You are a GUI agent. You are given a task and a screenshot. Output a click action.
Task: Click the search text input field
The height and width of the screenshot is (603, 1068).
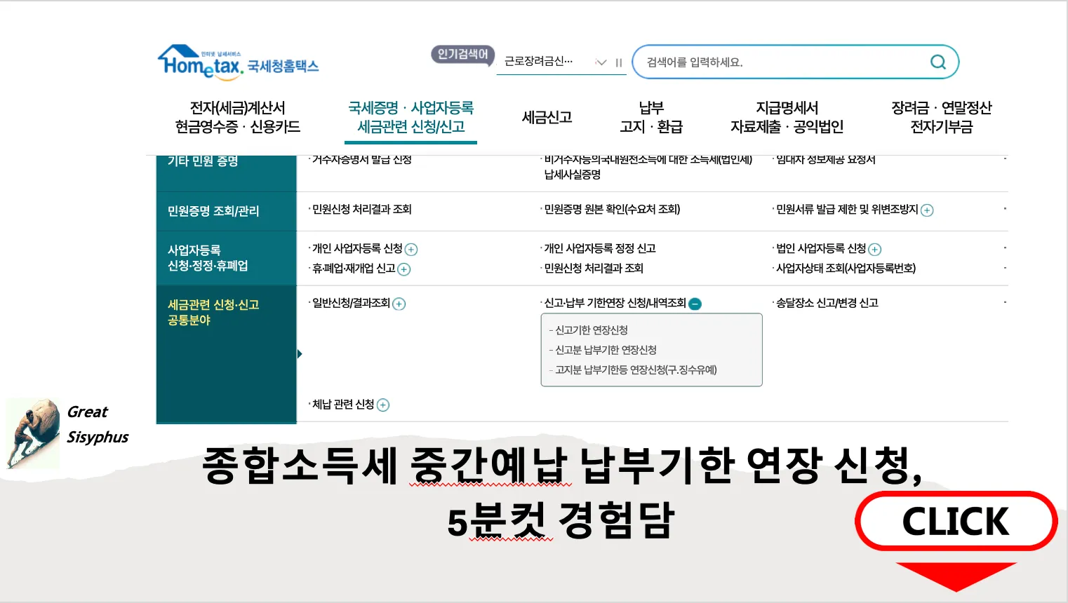(x=772, y=62)
